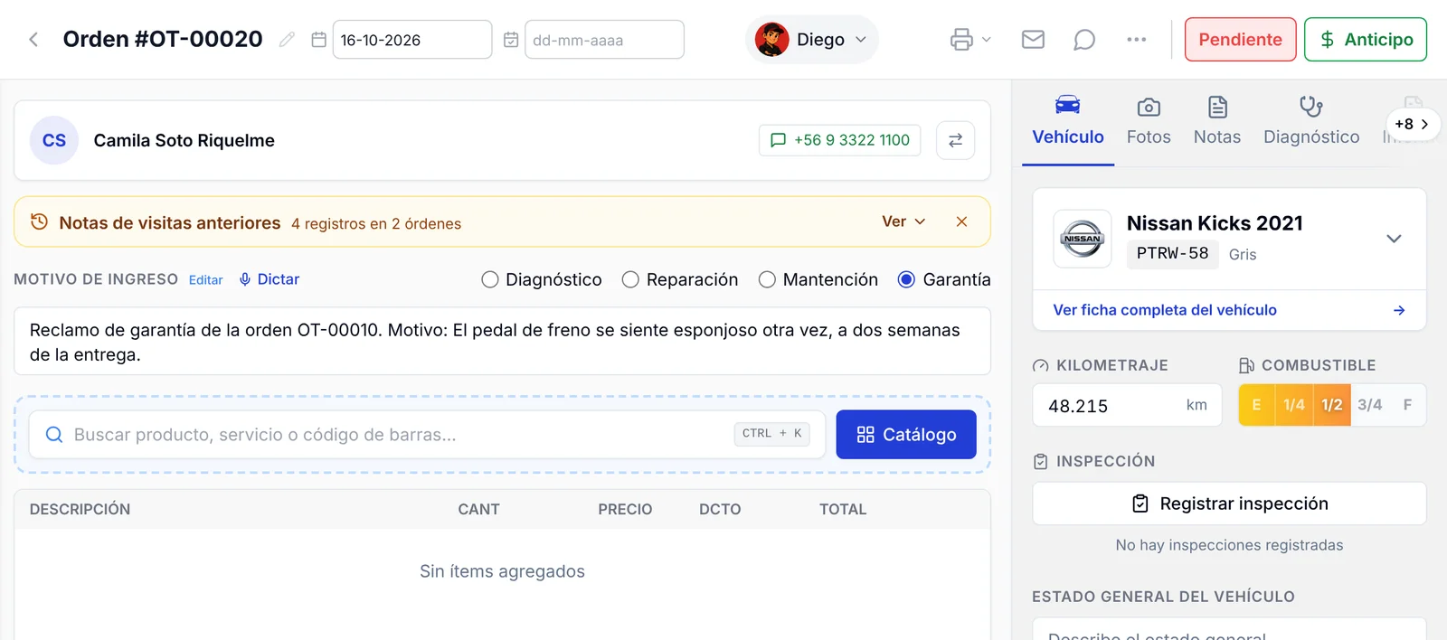
Task: Click the Editar link for motivo de ingreso
Action: [x=205, y=280]
